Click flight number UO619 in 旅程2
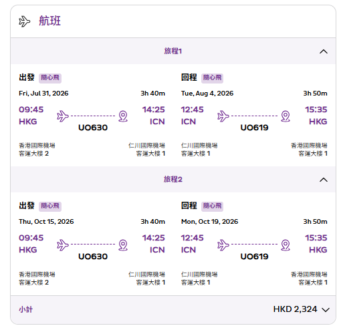Screen dimensions: 339x330 click(x=254, y=257)
